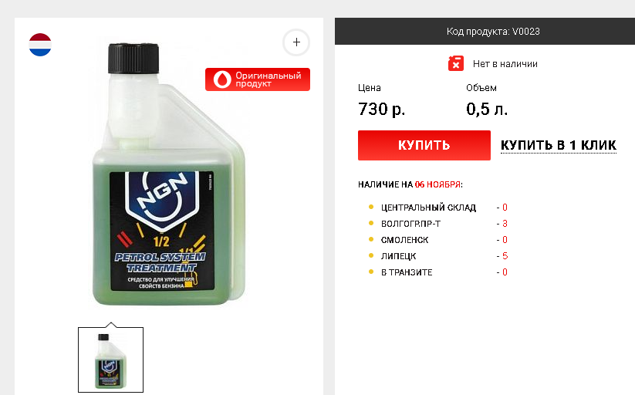Click the Netherlands flag icon
The width and height of the screenshot is (635, 395).
pos(40,45)
